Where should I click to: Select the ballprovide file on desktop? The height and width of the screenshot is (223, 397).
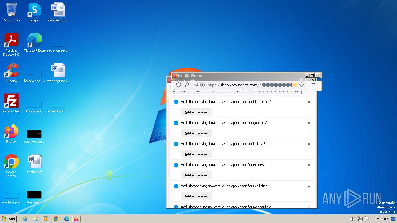point(34,73)
